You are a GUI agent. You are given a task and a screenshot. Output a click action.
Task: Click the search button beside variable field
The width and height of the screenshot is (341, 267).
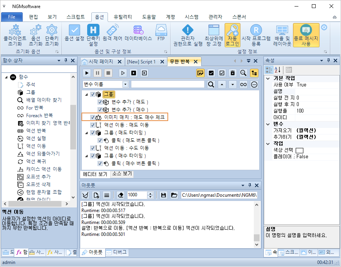(x=211, y=85)
